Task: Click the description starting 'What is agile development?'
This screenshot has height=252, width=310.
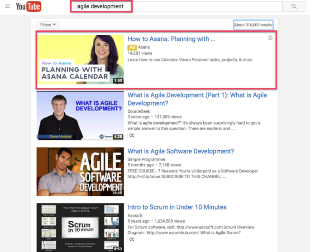Action: tap(194, 126)
